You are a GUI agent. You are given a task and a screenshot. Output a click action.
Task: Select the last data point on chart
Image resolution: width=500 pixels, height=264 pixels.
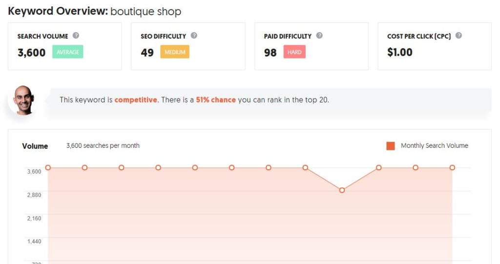click(x=452, y=167)
